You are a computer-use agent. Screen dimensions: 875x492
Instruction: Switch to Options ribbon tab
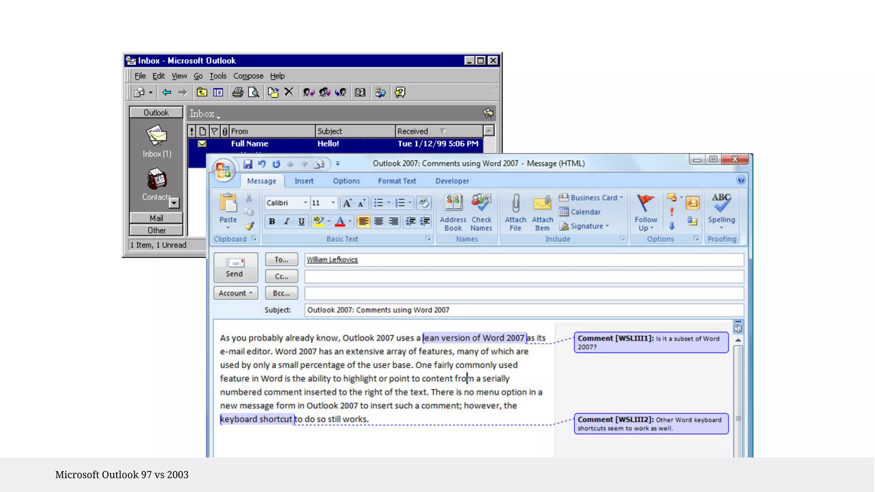click(x=346, y=181)
